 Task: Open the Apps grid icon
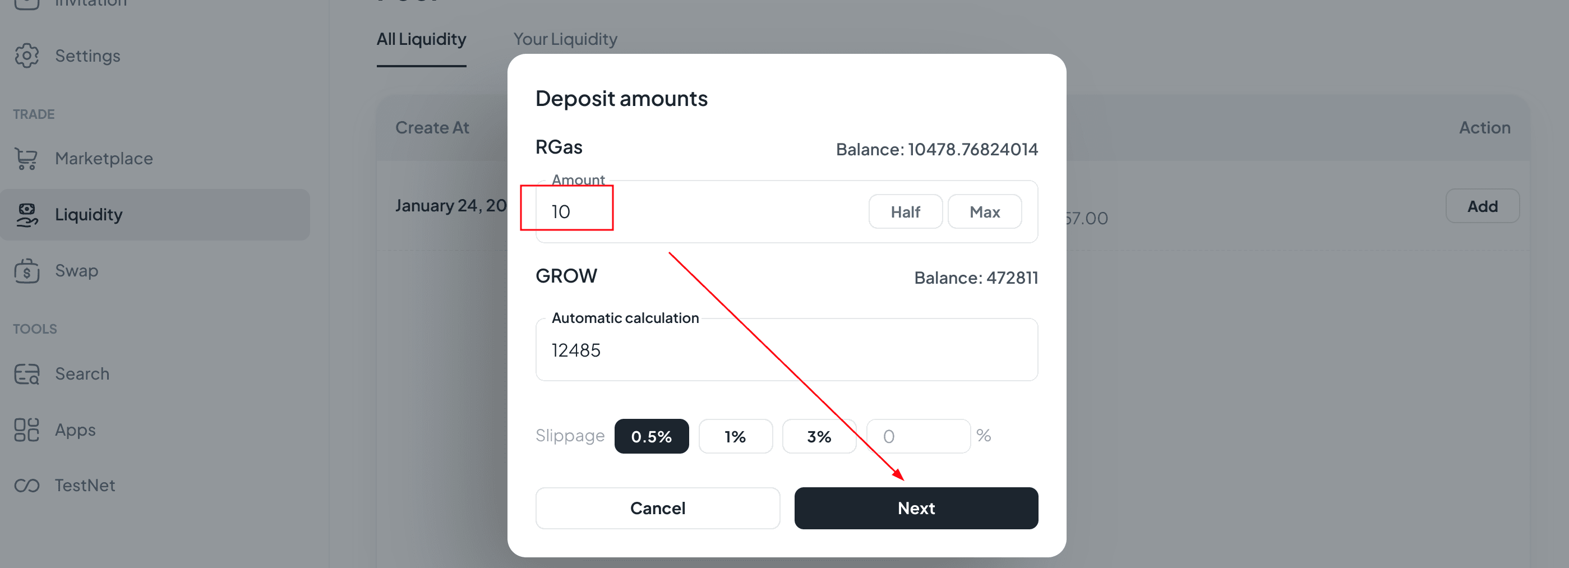pyautogui.click(x=26, y=430)
